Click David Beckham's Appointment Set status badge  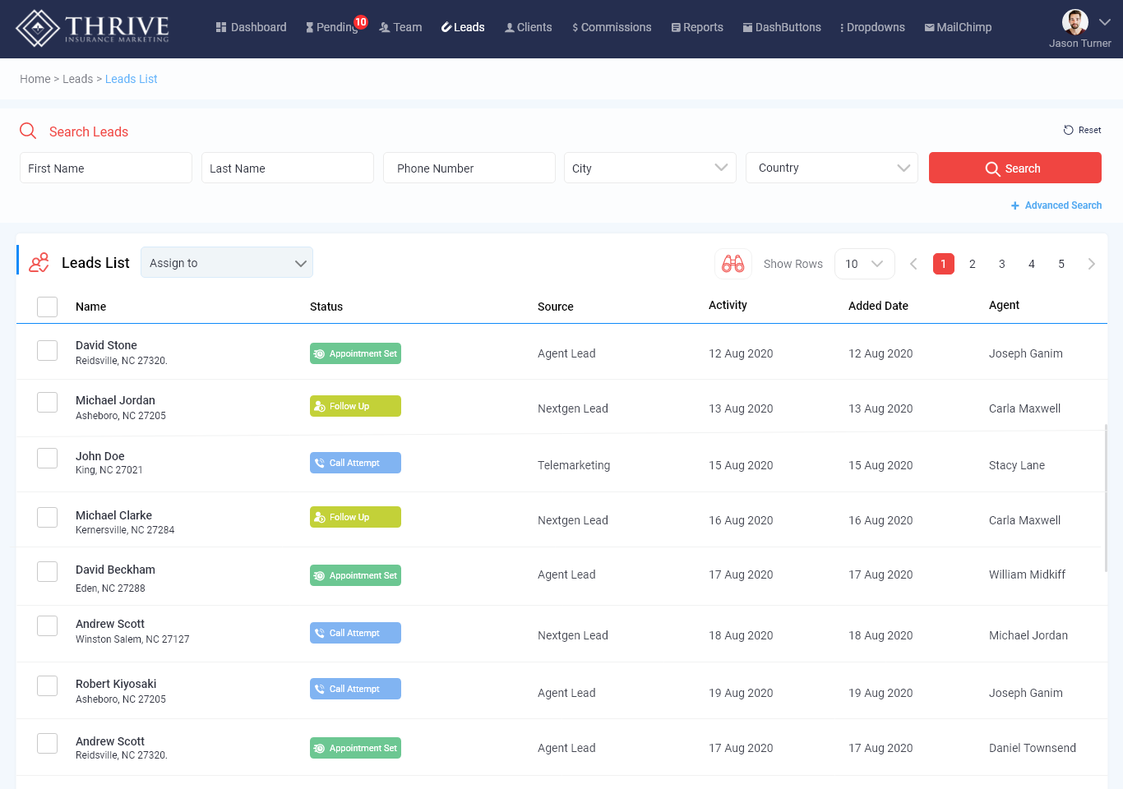(x=355, y=575)
